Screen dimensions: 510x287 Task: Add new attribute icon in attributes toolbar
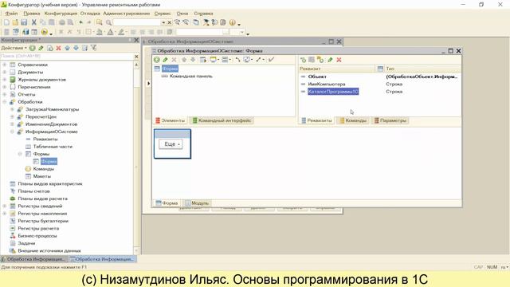tap(303, 60)
